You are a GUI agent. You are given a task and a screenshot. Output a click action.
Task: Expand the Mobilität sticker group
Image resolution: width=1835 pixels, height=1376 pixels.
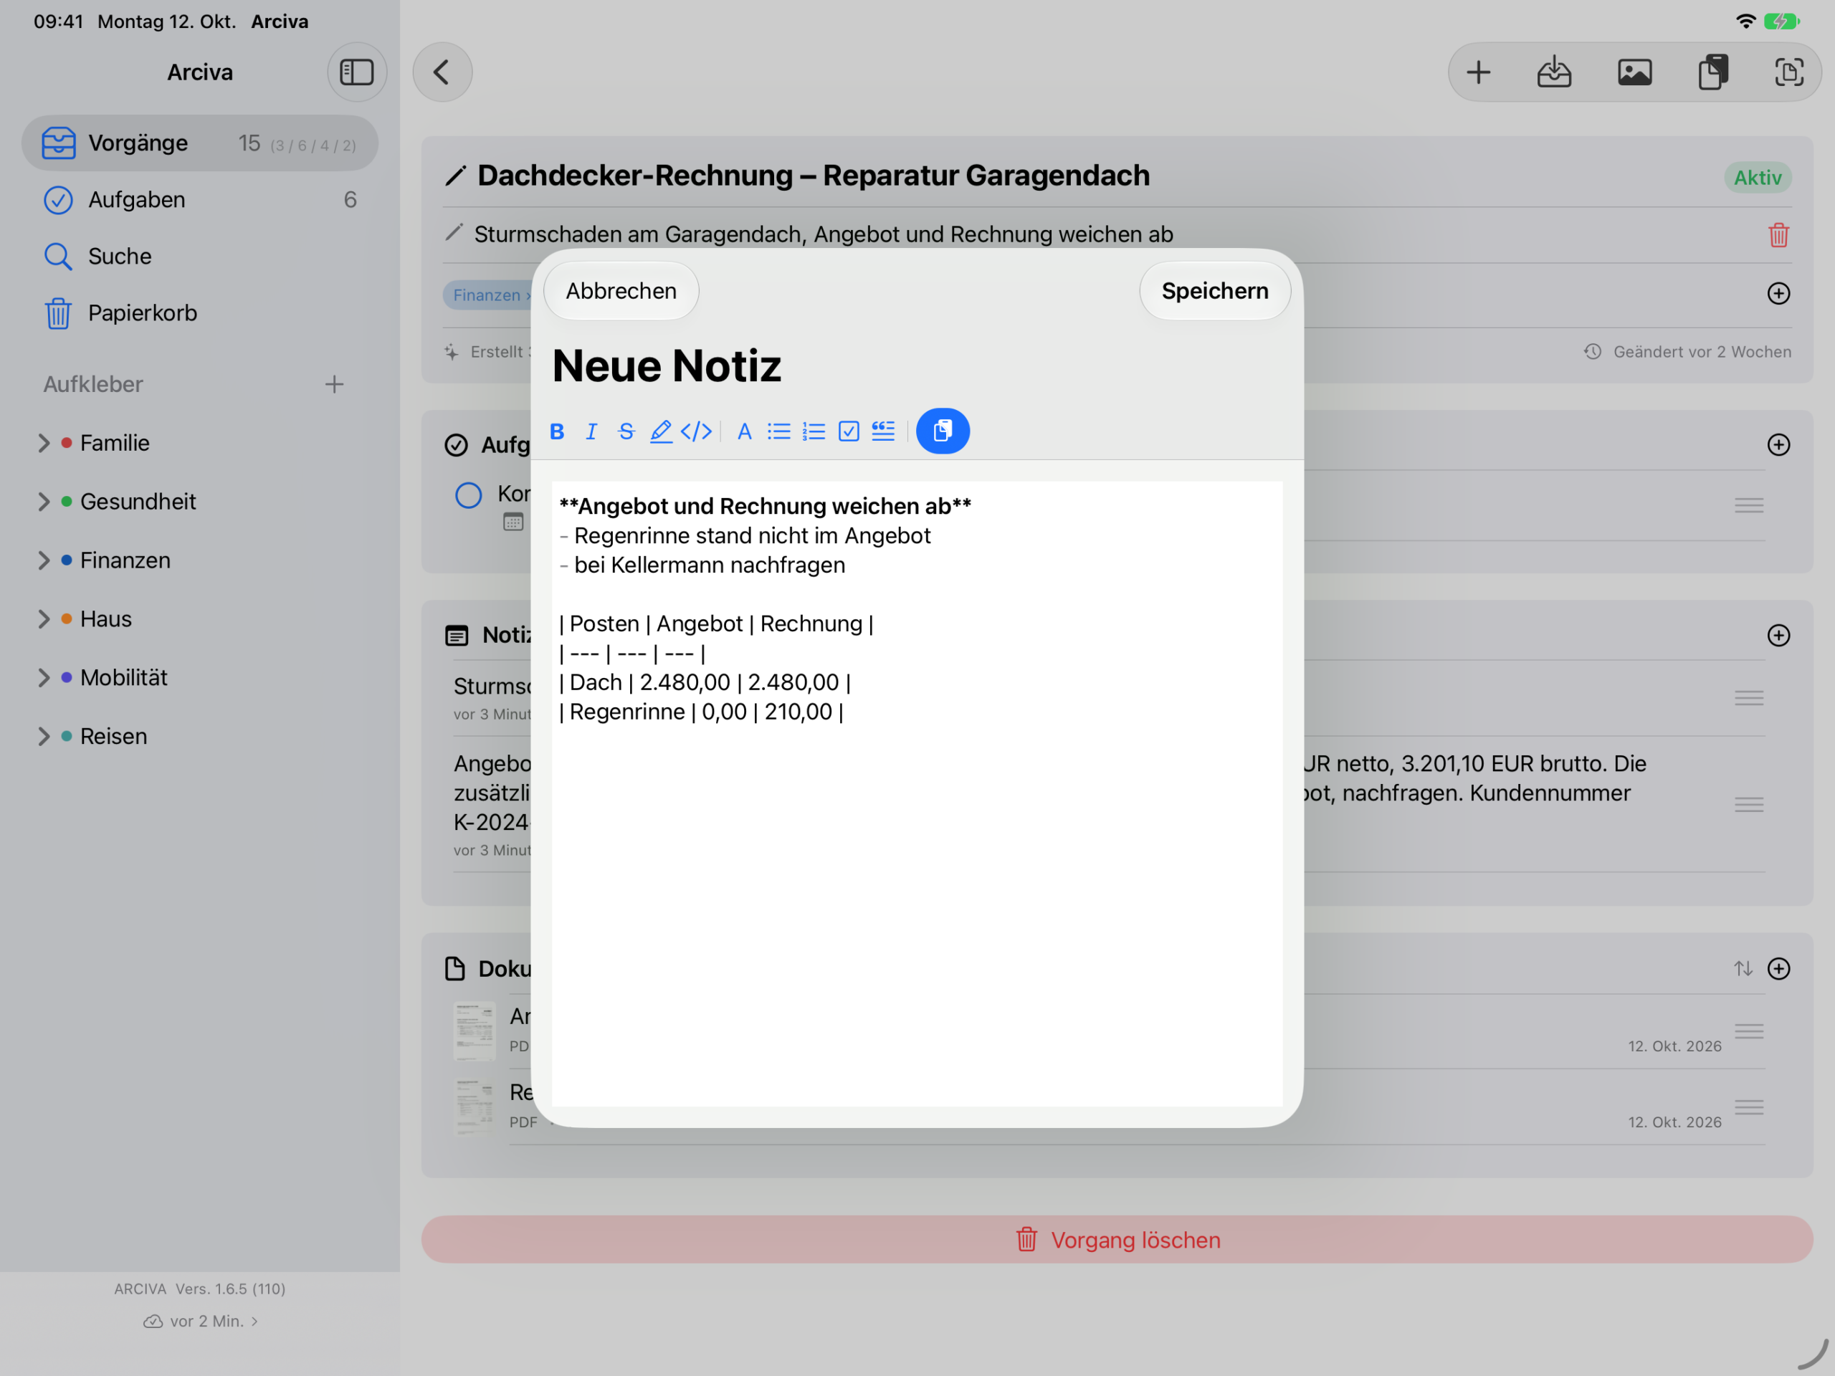pyautogui.click(x=44, y=678)
